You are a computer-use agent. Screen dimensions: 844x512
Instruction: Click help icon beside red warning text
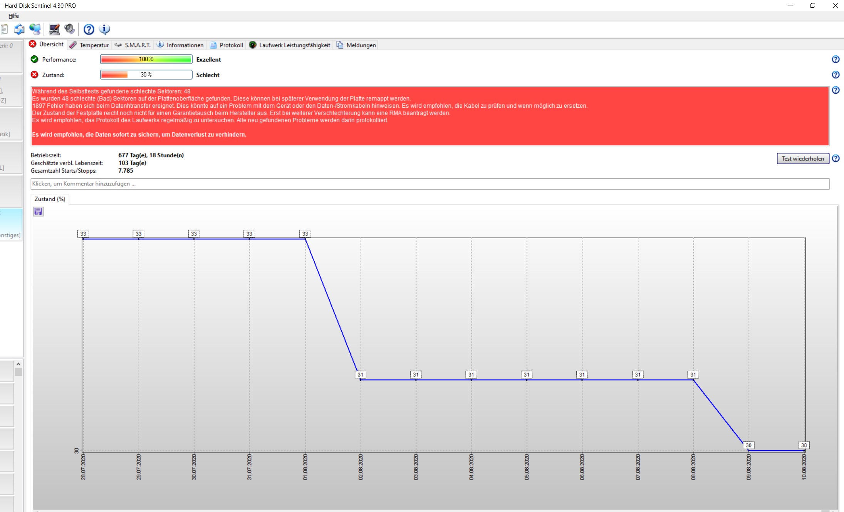(x=835, y=90)
